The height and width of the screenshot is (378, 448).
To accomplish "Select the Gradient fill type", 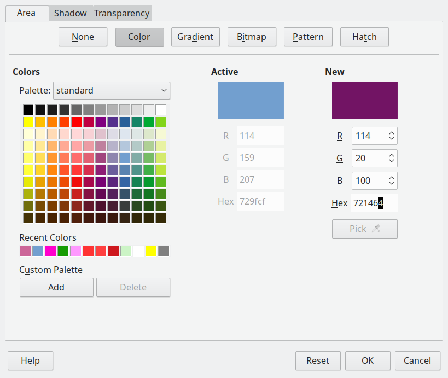I will (195, 37).
